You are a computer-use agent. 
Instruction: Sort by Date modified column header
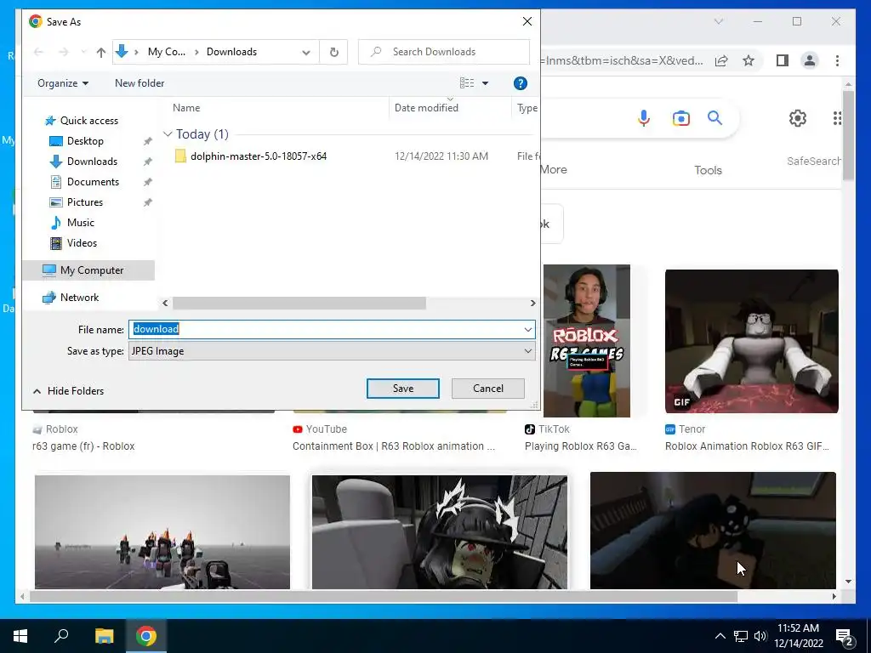click(426, 108)
